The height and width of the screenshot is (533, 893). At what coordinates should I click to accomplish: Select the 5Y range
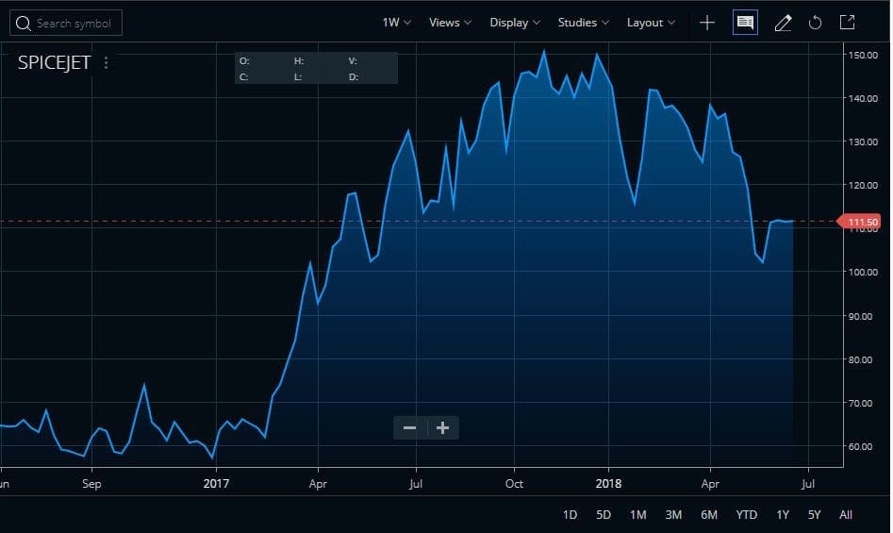pyautogui.click(x=815, y=515)
